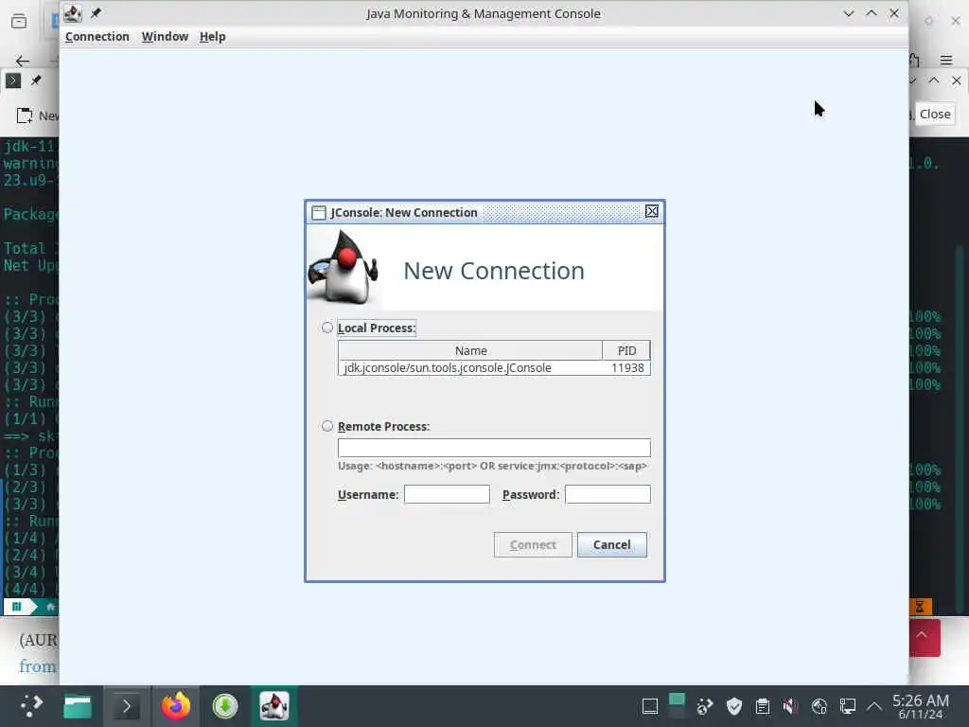Click the show desktop tray icon
969x727 pixels.
point(650,706)
